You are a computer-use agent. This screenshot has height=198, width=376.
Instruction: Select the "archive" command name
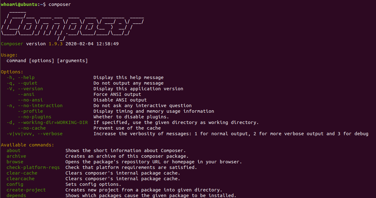click(16, 156)
